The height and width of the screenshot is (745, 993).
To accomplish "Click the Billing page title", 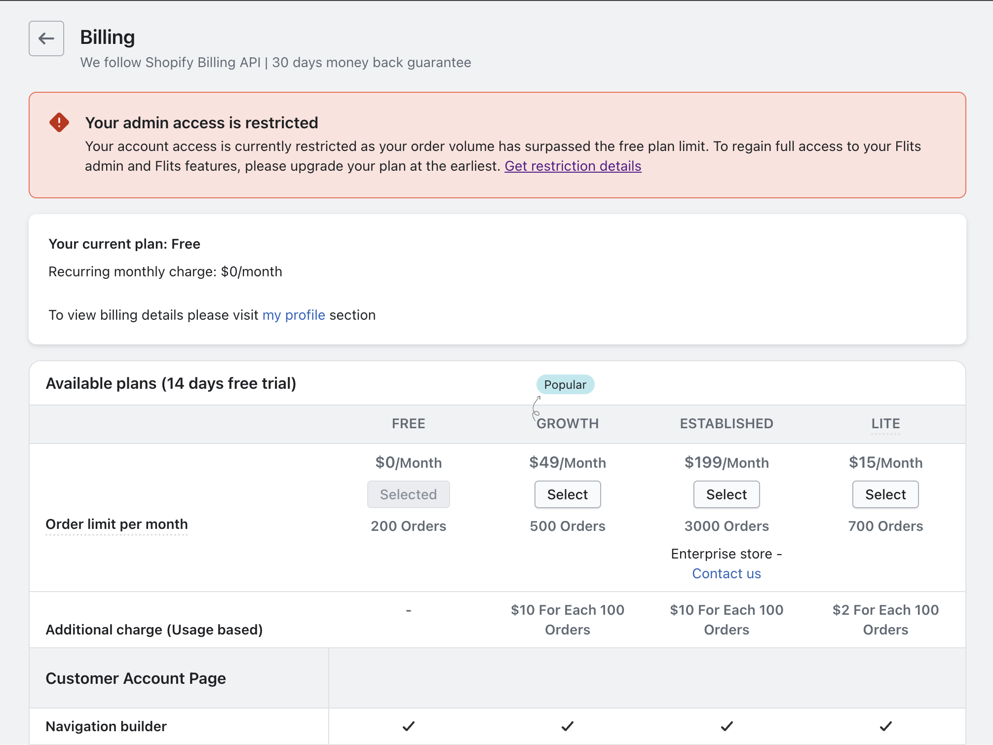I will click(108, 37).
